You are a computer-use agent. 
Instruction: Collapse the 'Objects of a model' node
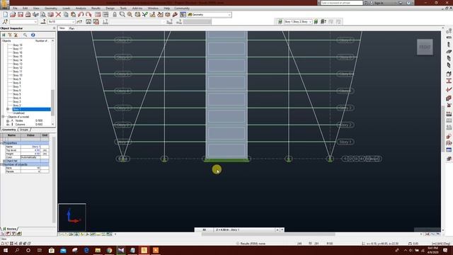[3, 117]
